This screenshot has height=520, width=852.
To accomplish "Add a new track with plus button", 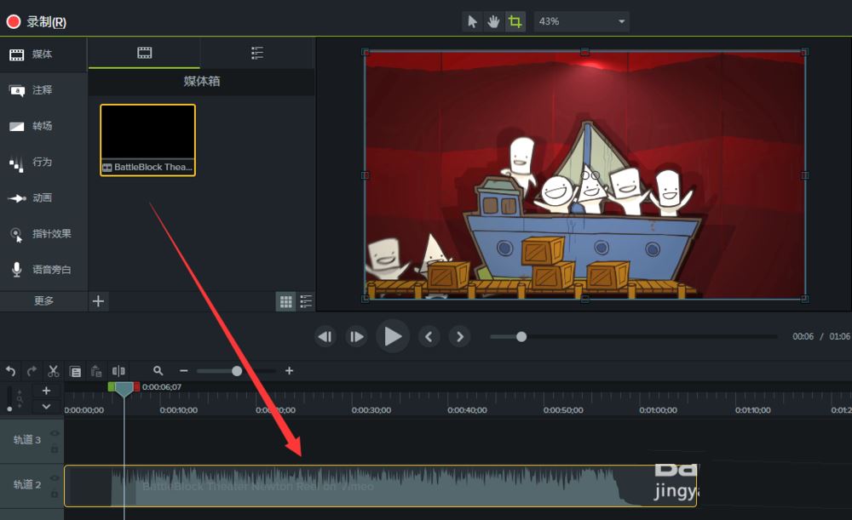I will point(46,391).
